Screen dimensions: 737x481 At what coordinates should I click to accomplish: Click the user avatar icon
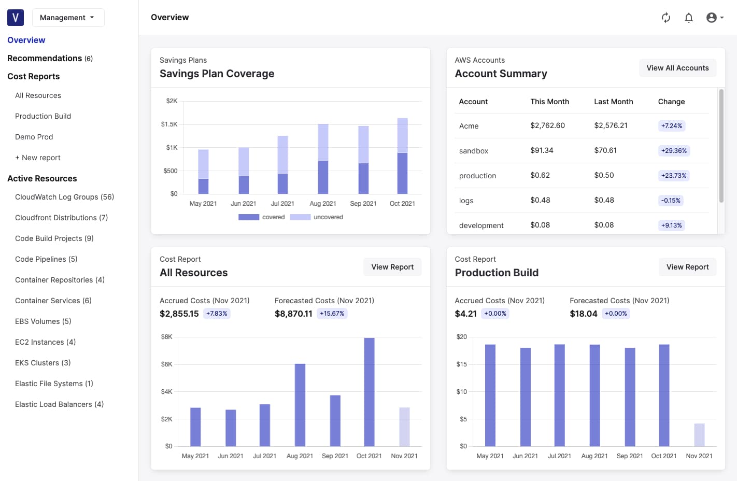711,17
